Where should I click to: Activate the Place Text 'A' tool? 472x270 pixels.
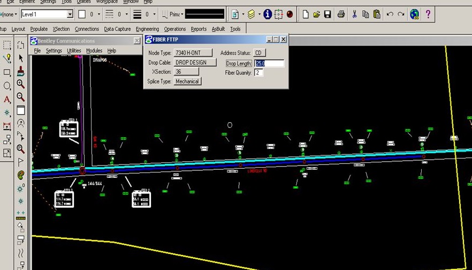[x=6, y=100]
